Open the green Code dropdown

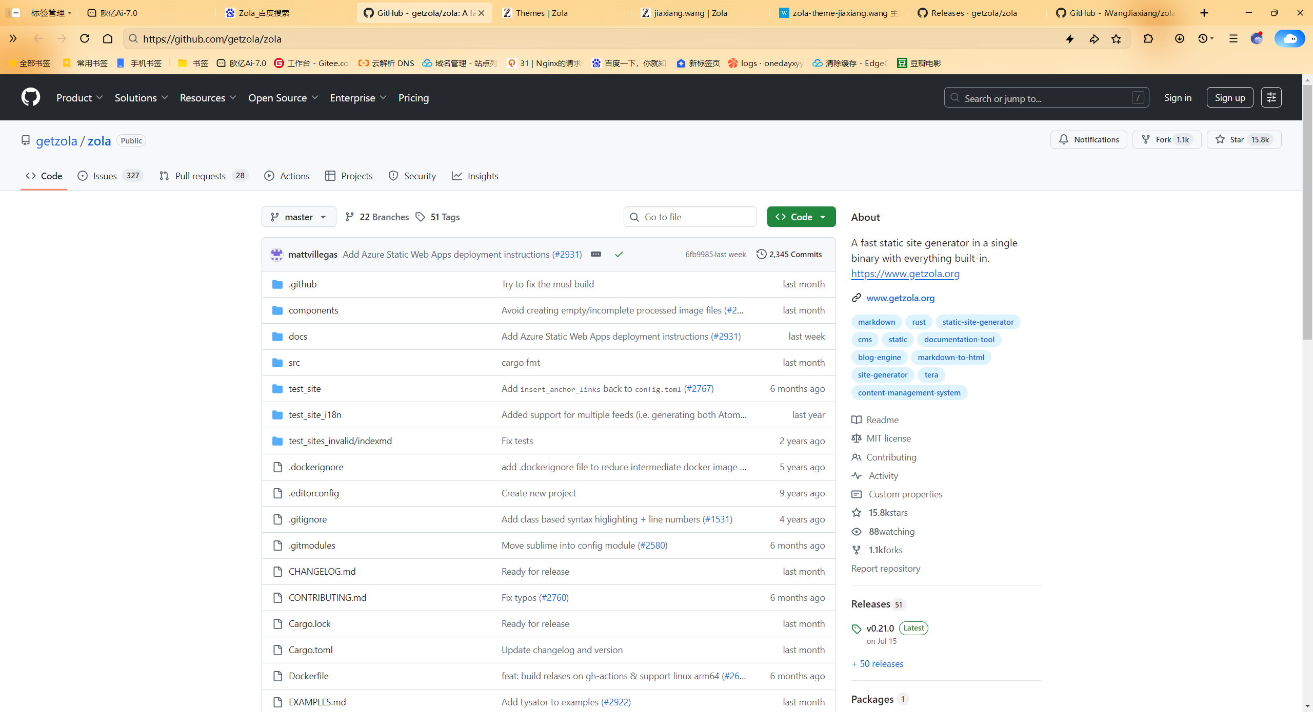coord(801,217)
